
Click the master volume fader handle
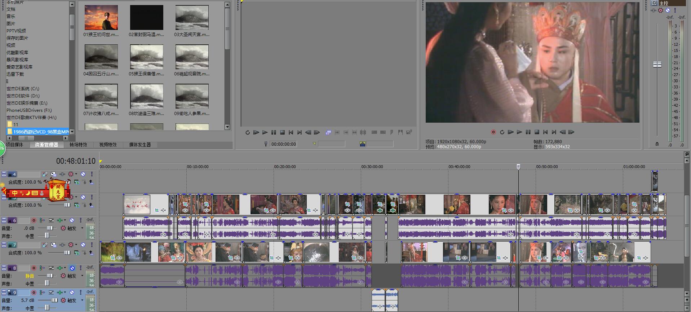[x=657, y=64]
